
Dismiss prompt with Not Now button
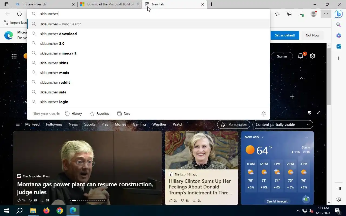pyautogui.click(x=312, y=35)
